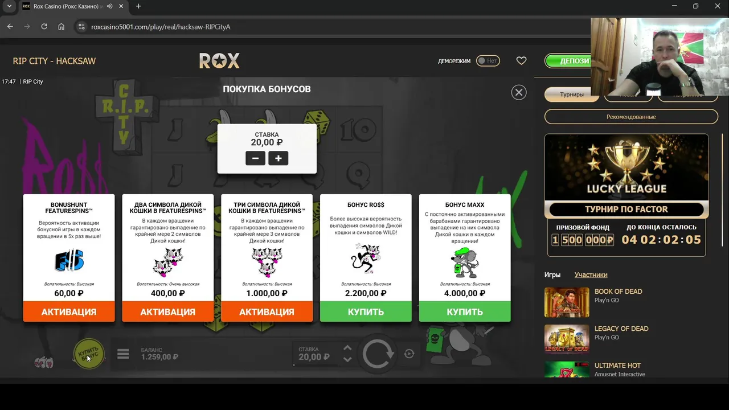Open the Рекомендованные tab

pos(631,117)
